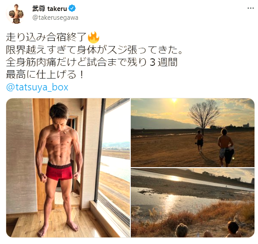The height and width of the screenshot is (244, 258).
Task: Open the three-dot more options menu
Action: tap(251, 8)
